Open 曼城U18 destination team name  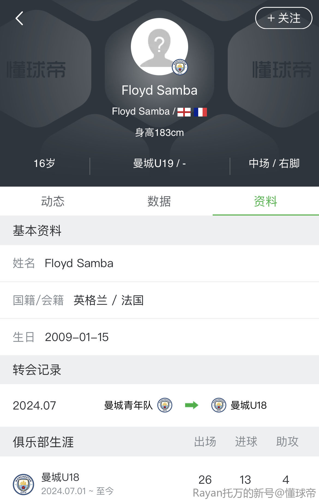pos(249,405)
